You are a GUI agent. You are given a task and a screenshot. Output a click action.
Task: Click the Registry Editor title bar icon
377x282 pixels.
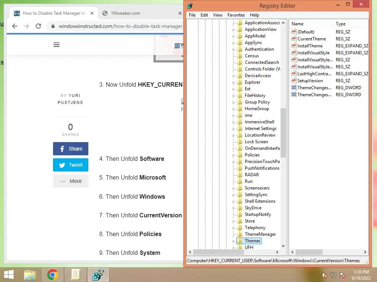pos(190,6)
